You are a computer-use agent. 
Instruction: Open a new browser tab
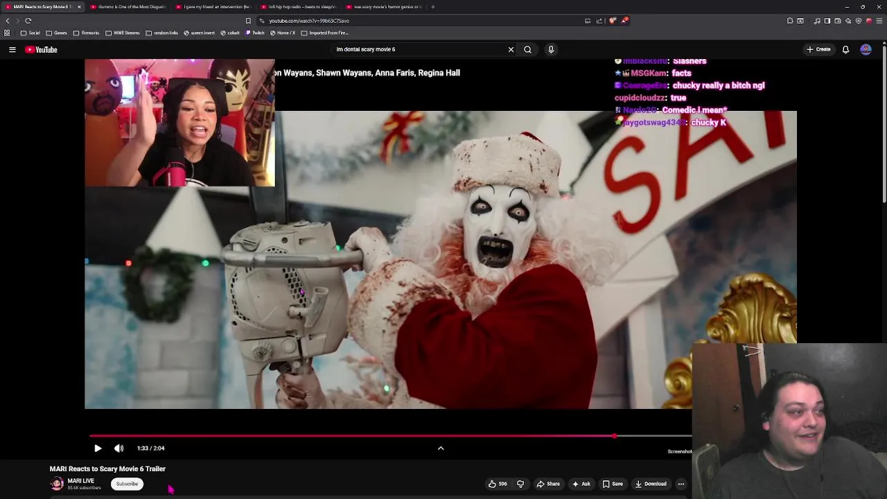[x=433, y=7]
